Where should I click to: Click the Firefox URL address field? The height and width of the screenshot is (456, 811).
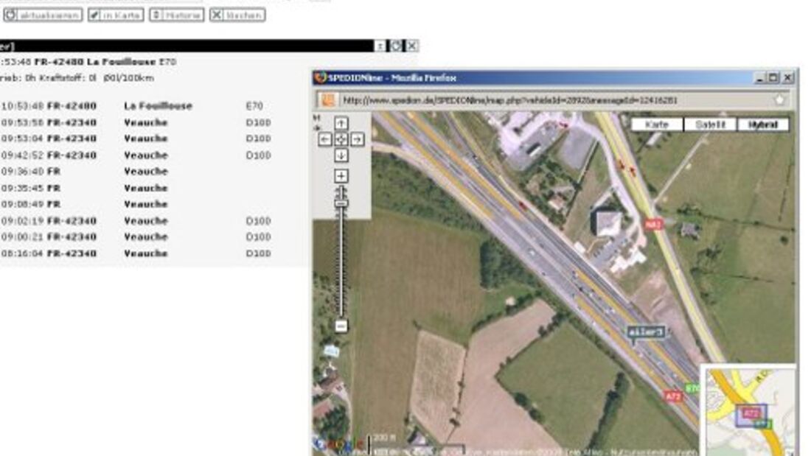554,100
